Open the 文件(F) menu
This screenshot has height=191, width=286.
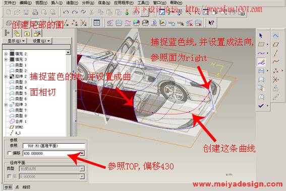tap(10, 3)
